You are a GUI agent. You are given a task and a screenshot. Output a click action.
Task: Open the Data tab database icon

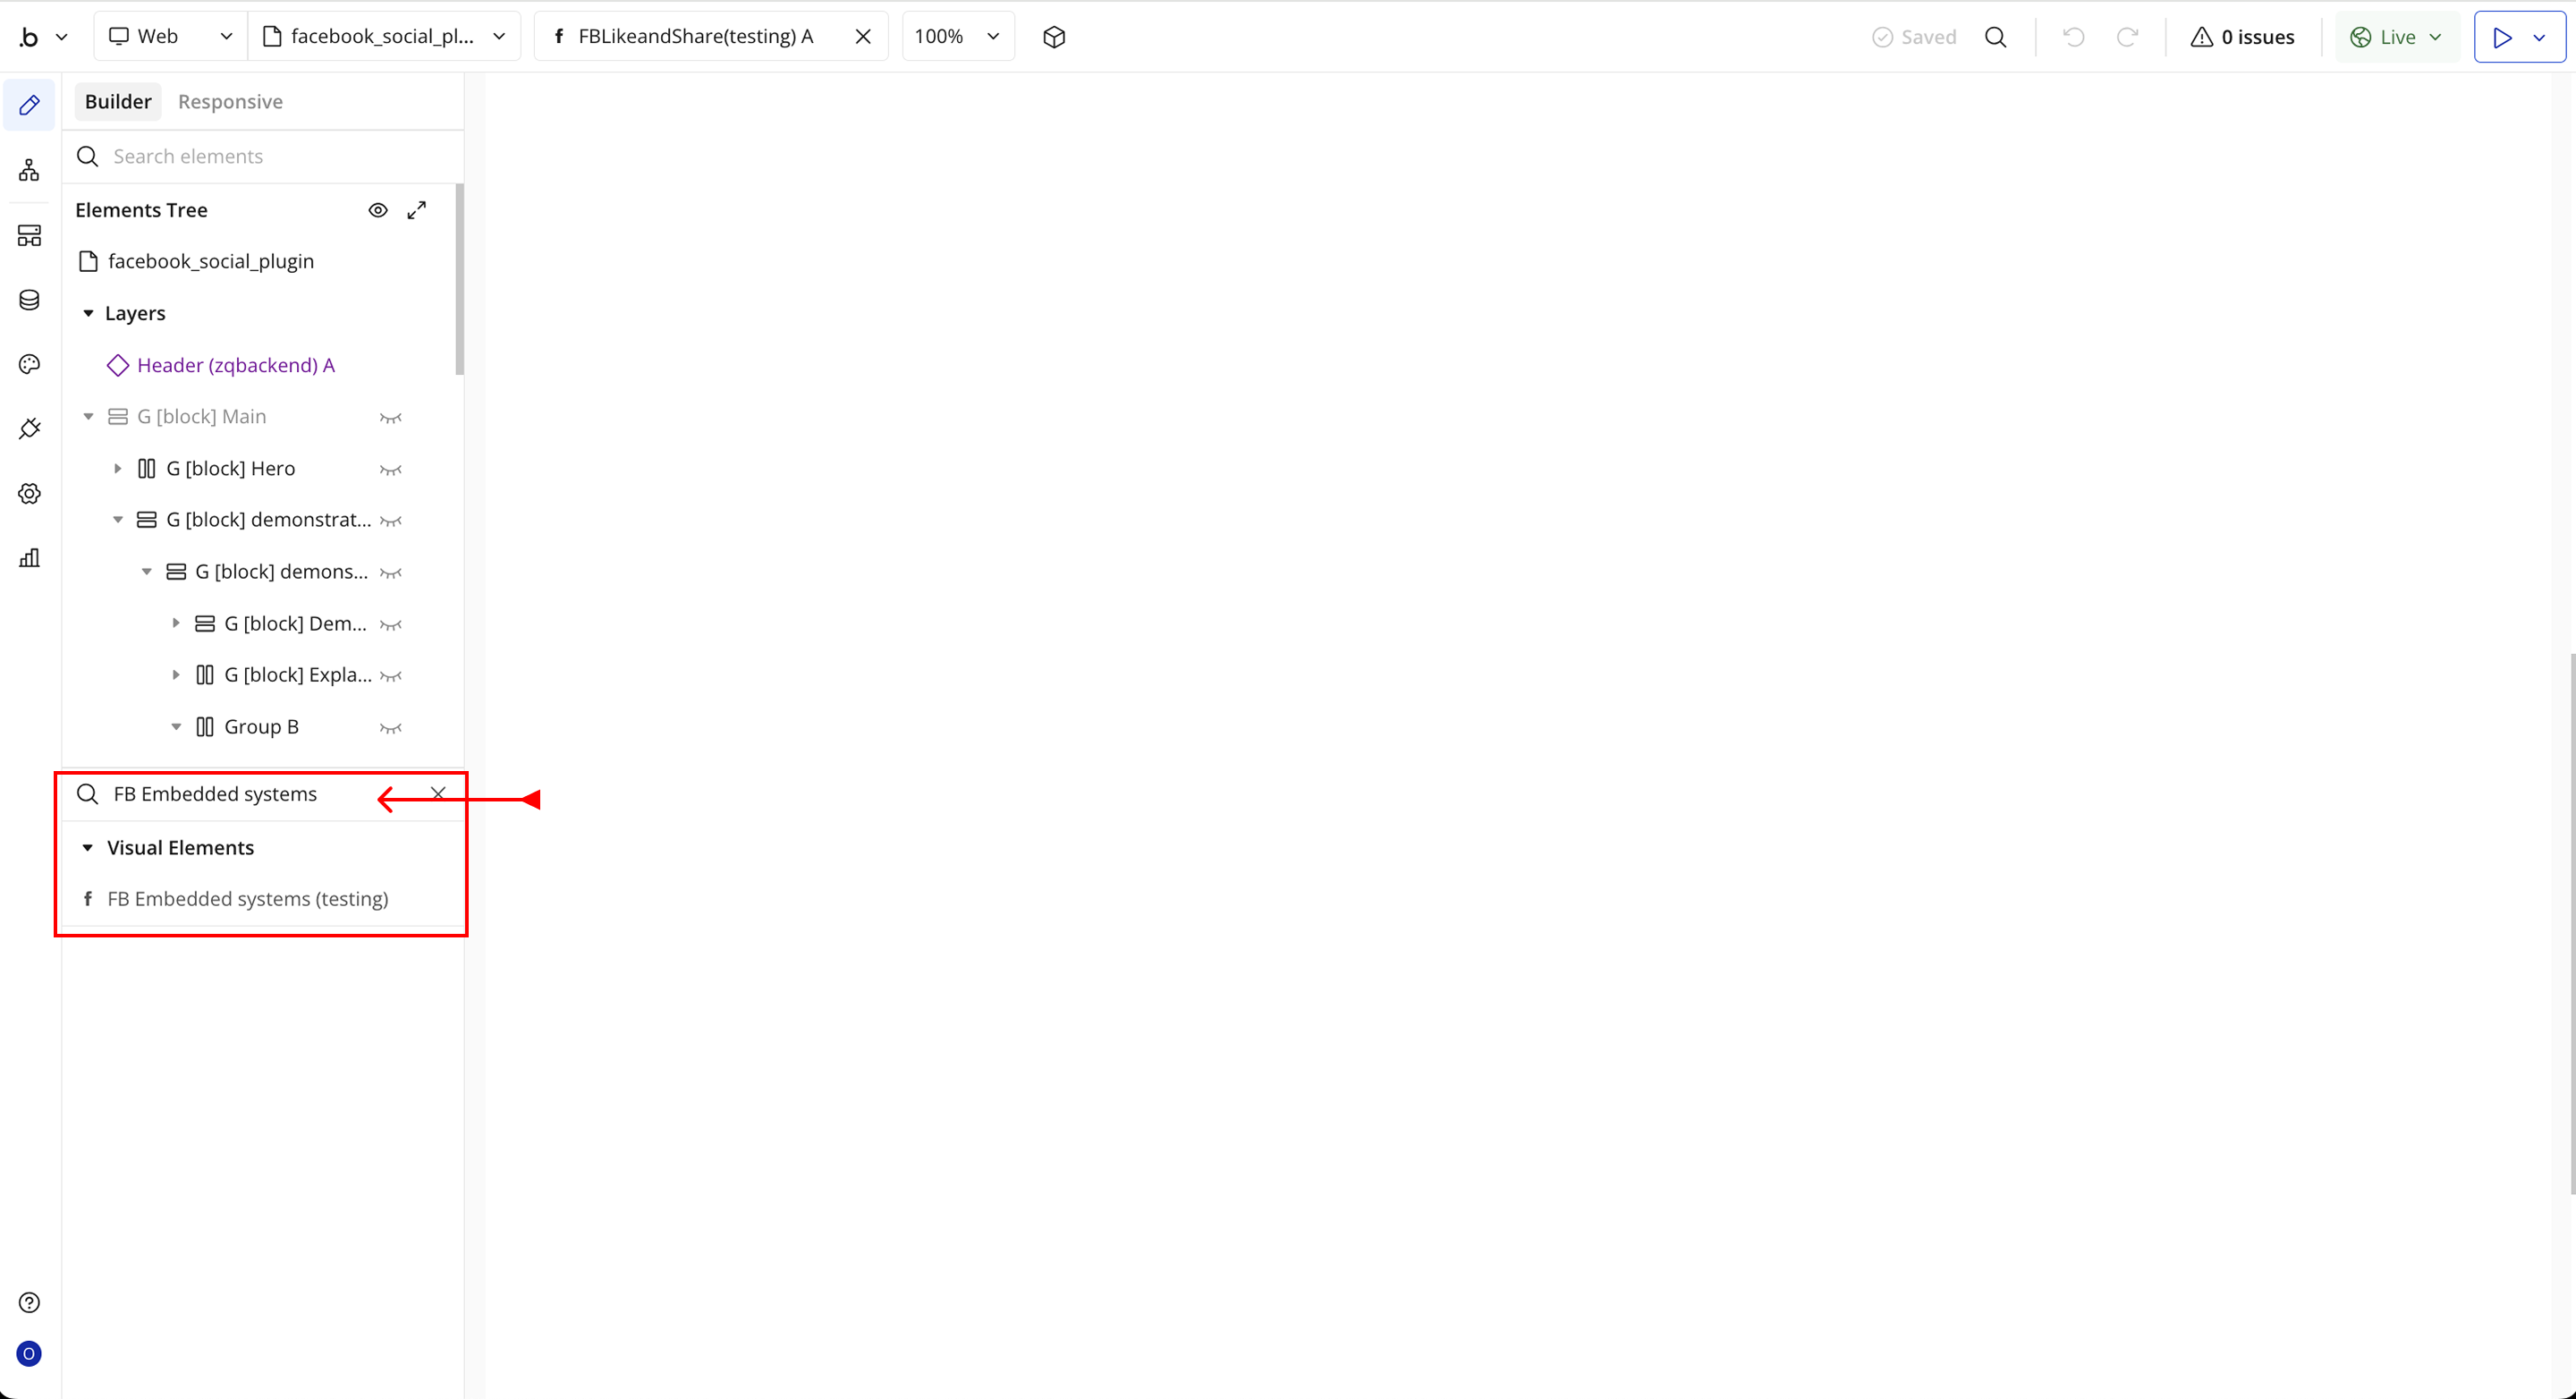click(29, 300)
